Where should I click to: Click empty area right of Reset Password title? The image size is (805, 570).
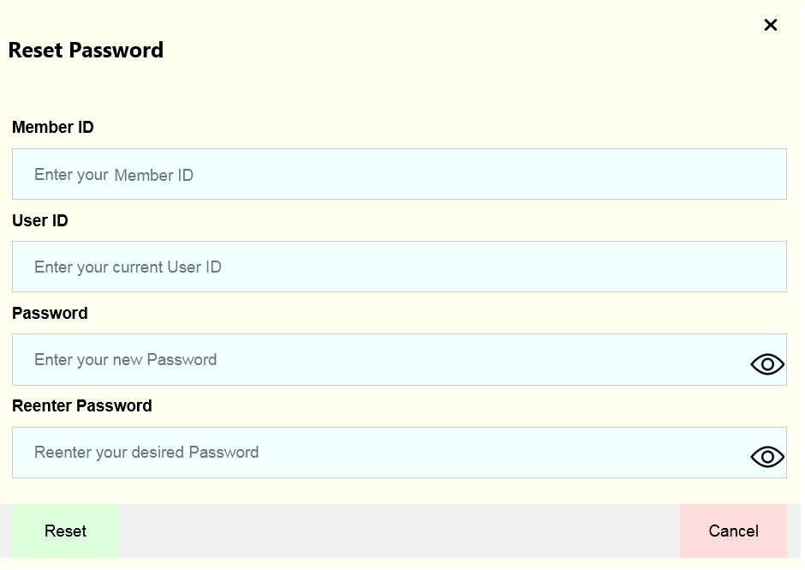462,50
